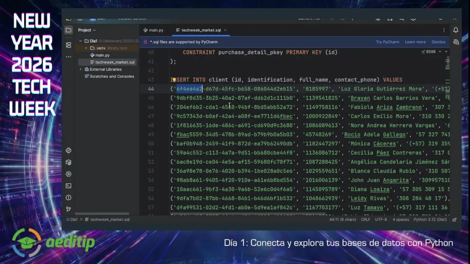Image resolution: width=470 pixels, height=264 pixels.
Task: Click Dia1 breadcrumb in navigation bar
Action: pyautogui.click(x=74, y=220)
